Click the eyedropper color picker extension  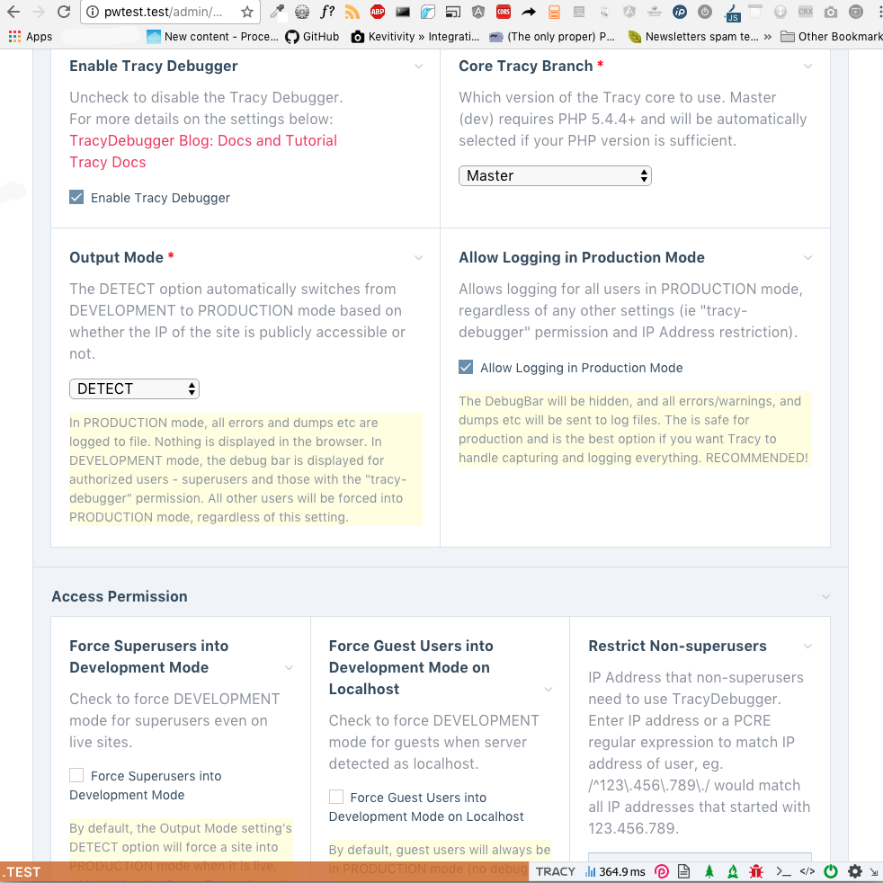[x=277, y=12]
